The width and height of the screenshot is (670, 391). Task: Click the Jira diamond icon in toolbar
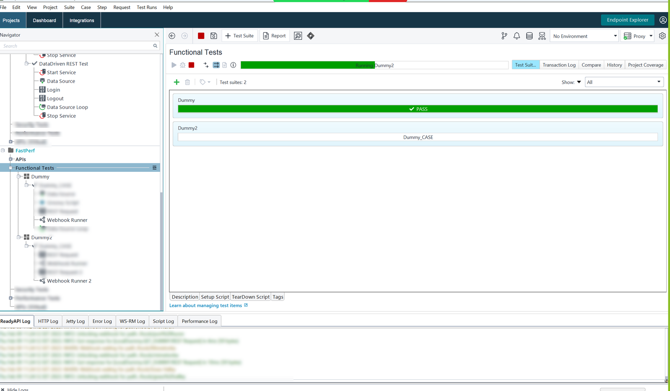click(x=311, y=36)
